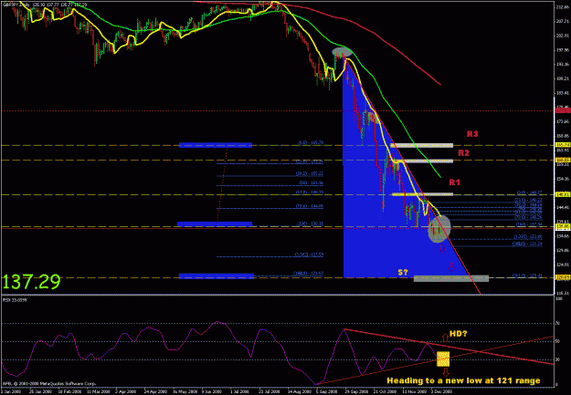
Task: Click the gray bar below the R3 label
Action: point(422,145)
